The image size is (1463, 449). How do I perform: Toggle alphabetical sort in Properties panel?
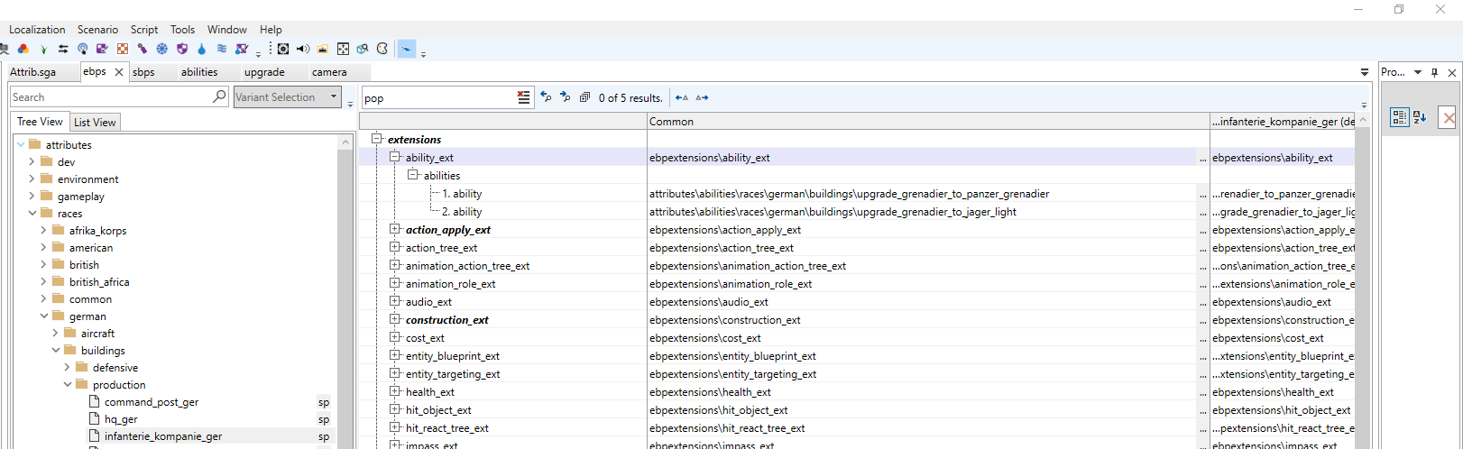coord(1420,117)
